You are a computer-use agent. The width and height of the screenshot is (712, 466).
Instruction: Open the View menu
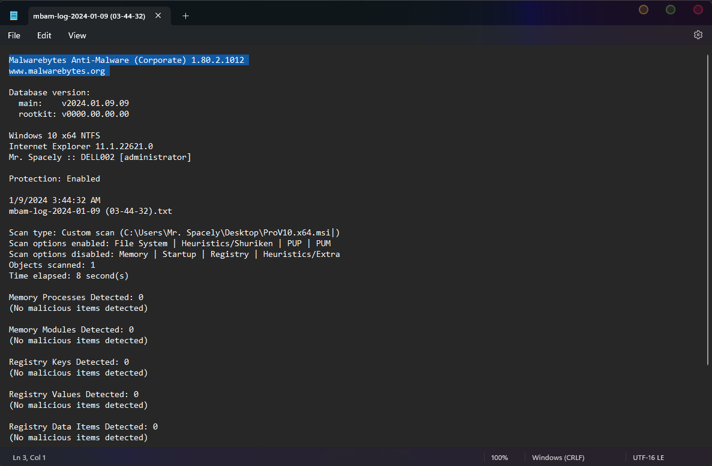click(x=77, y=35)
